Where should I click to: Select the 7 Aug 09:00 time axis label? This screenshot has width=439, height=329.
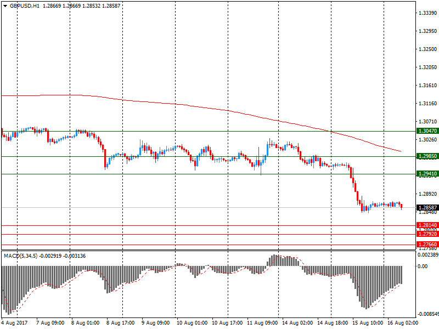[50, 323]
